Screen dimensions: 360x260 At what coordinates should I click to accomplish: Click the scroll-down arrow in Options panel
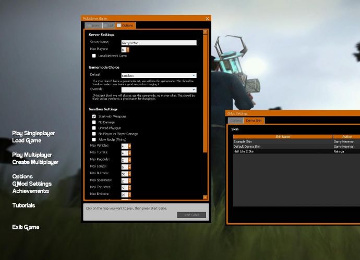(x=205, y=197)
